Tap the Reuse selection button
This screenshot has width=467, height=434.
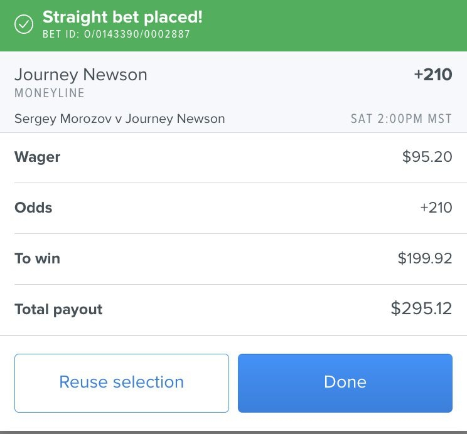pos(122,383)
